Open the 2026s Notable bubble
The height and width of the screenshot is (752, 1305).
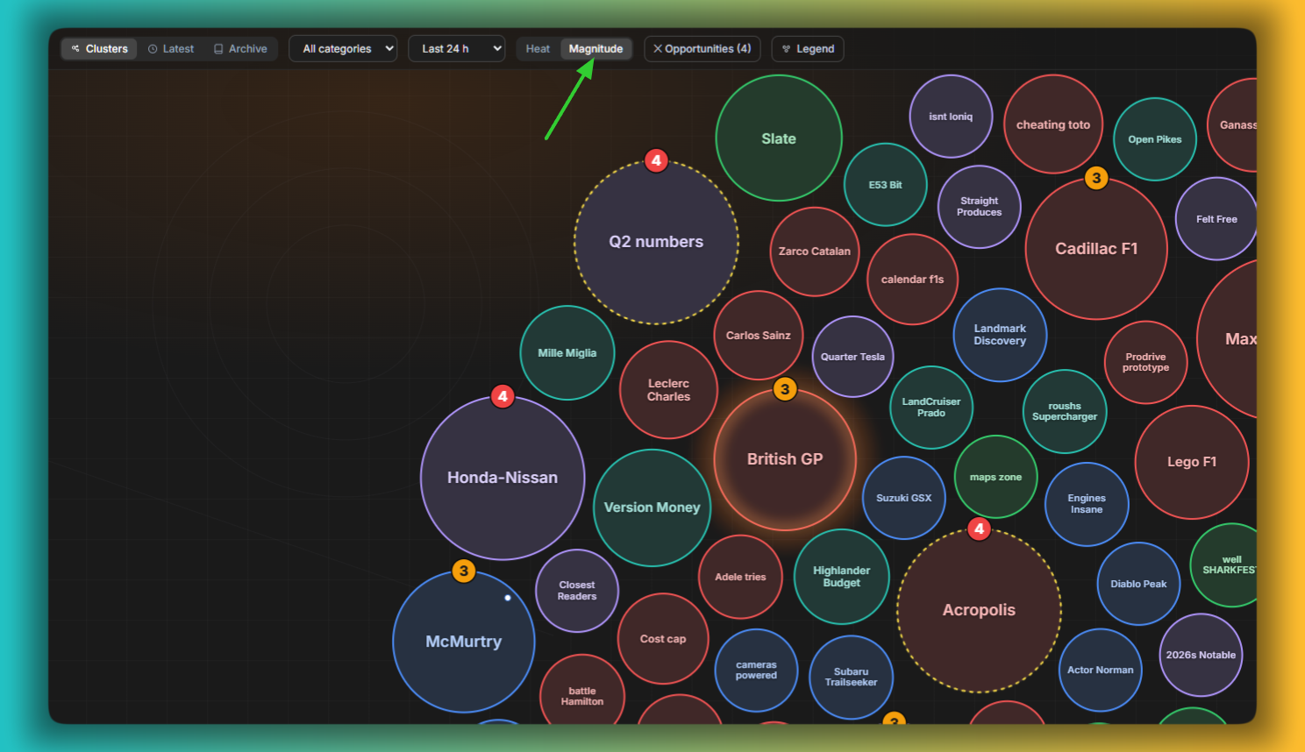pyautogui.click(x=1201, y=655)
